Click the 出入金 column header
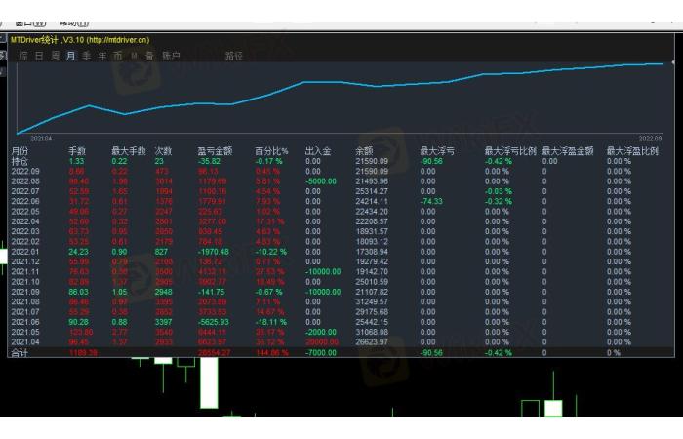Viewport: 683px width, 439px height. point(318,151)
